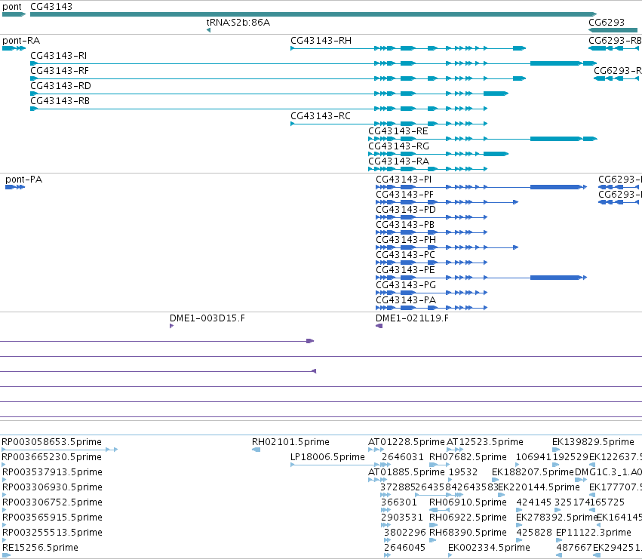The width and height of the screenshot is (642, 559).
Task: Click the CG43143-PE protein label
Action: tap(405, 270)
